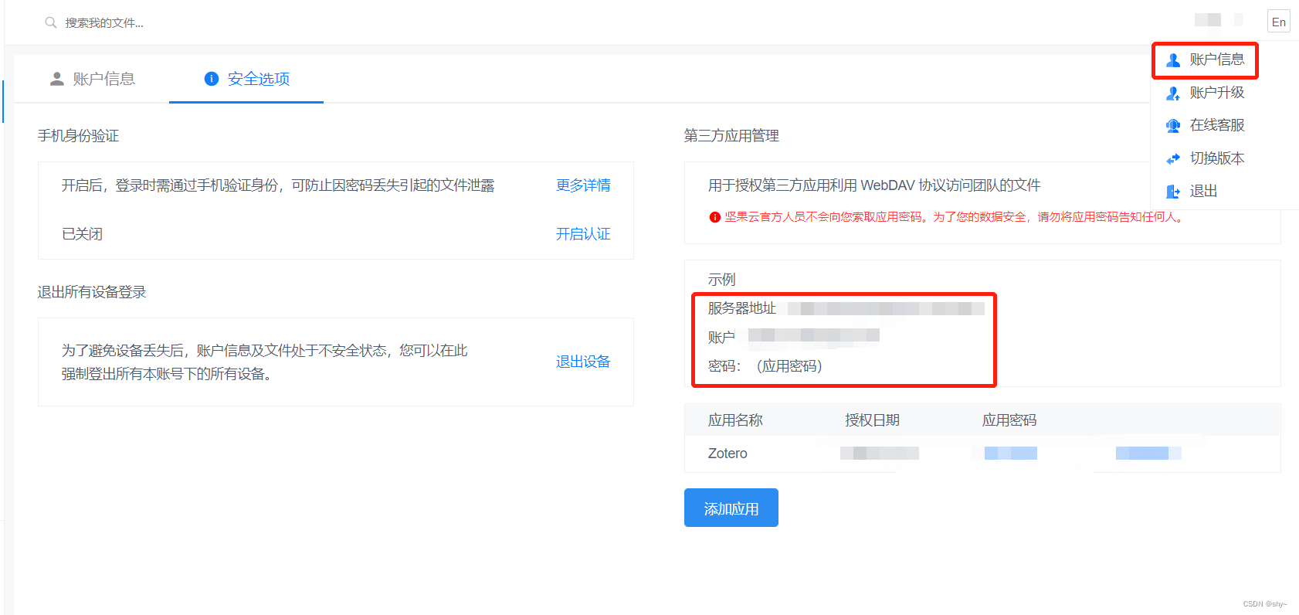Click the 已关闭 status text
The image size is (1299, 615).
coord(82,234)
